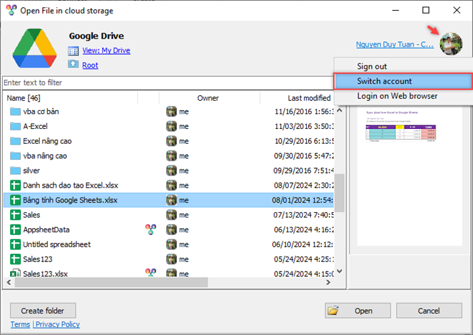Click the 11/16/2016 last modified date
473x335 pixels.
click(x=304, y=111)
